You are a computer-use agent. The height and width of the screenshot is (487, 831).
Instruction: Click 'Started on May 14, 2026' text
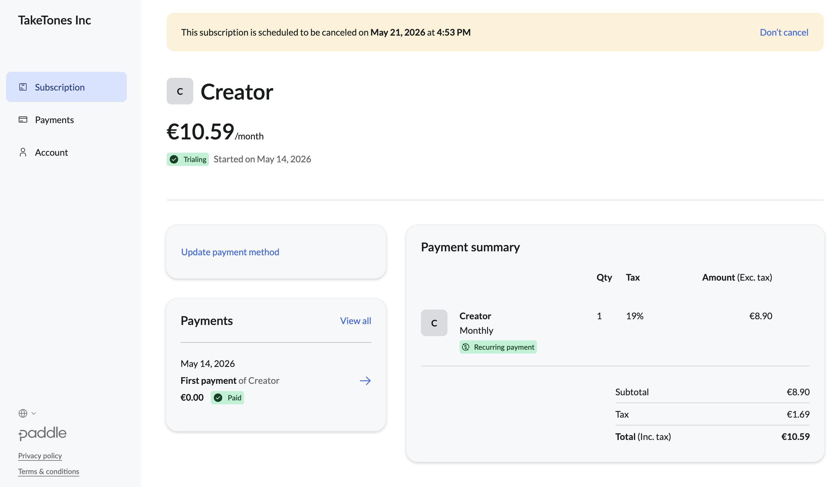click(262, 159)
